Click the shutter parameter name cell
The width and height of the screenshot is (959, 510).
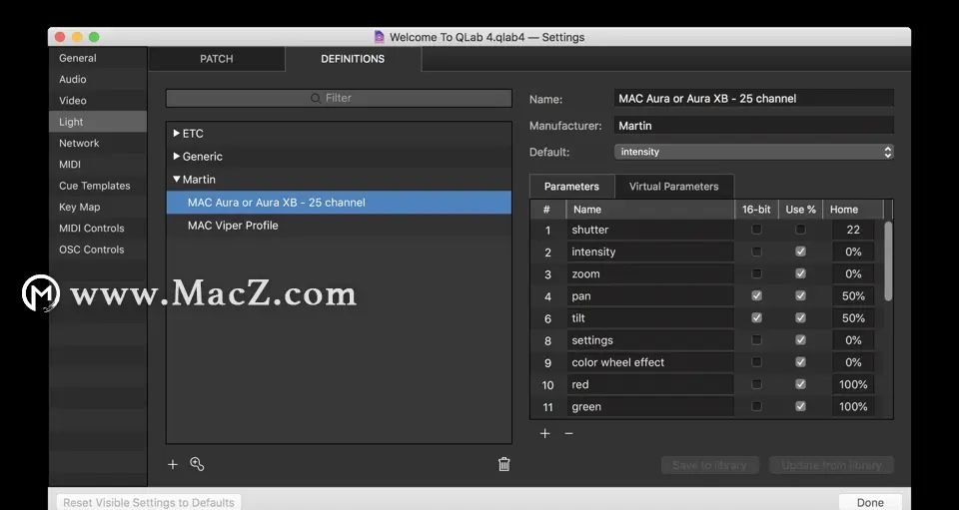click(650, 230)
